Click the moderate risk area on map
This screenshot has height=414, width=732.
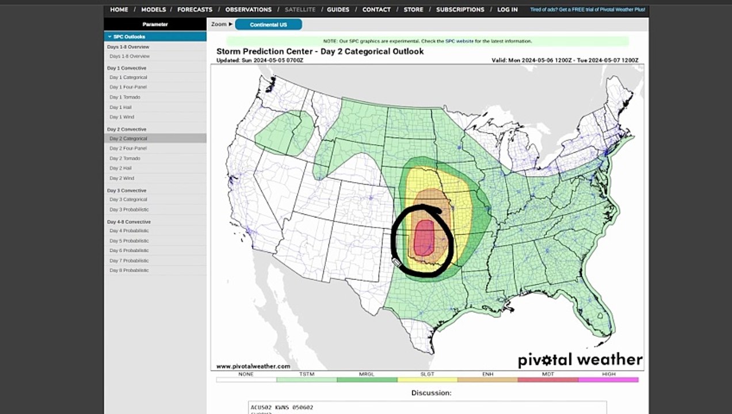click(x=424, y=237)
